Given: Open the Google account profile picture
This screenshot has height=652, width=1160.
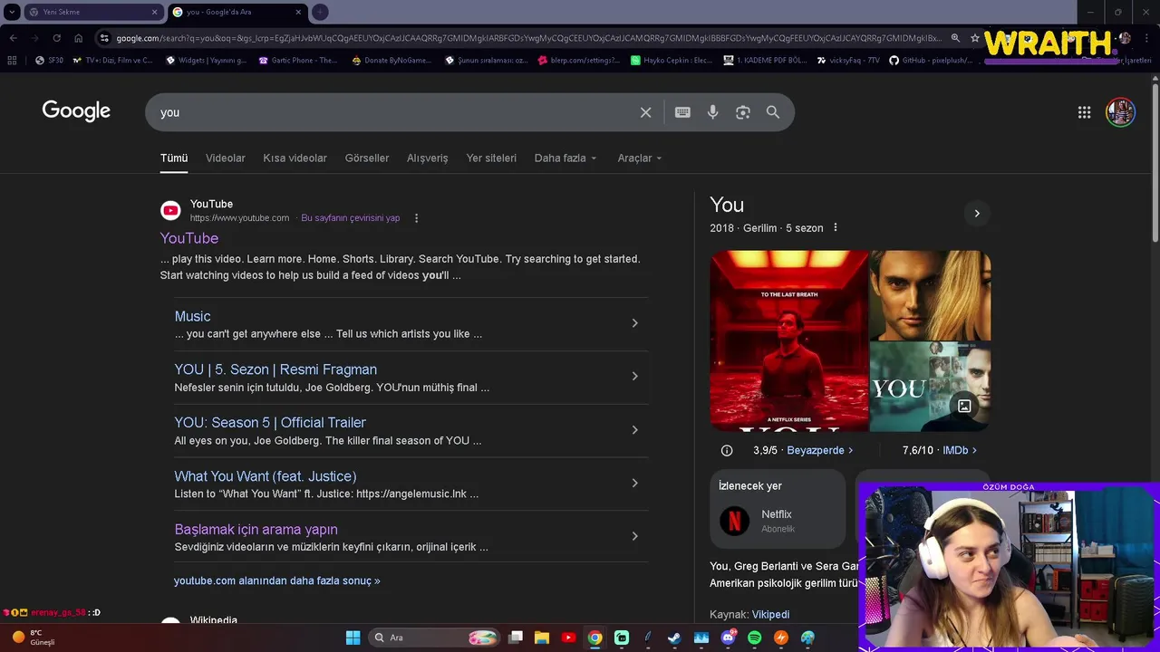Looking at the screenshot, I should [x=1120, y=112].
